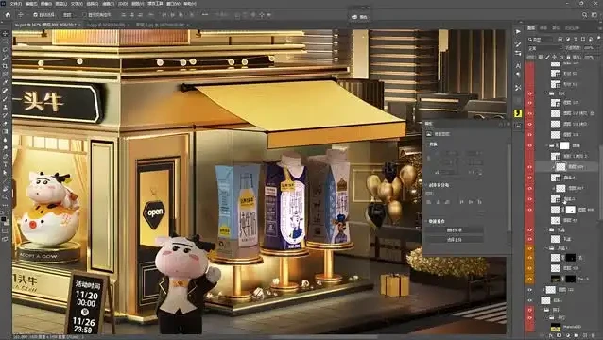Collapse Quick Actions section in Properties
This screenshot has height=340, width=603.
[x=426, y=221]
